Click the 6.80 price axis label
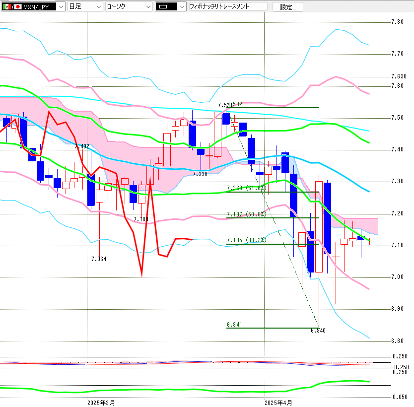 [x=397, y=341]
